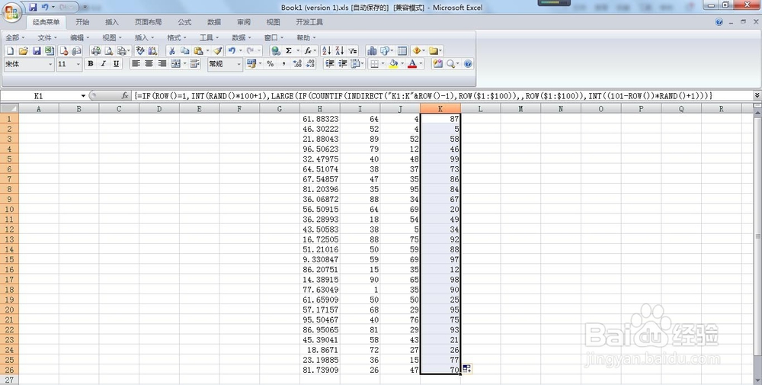
Task: Open number format dropdown 常规
Action: point(239,64)
